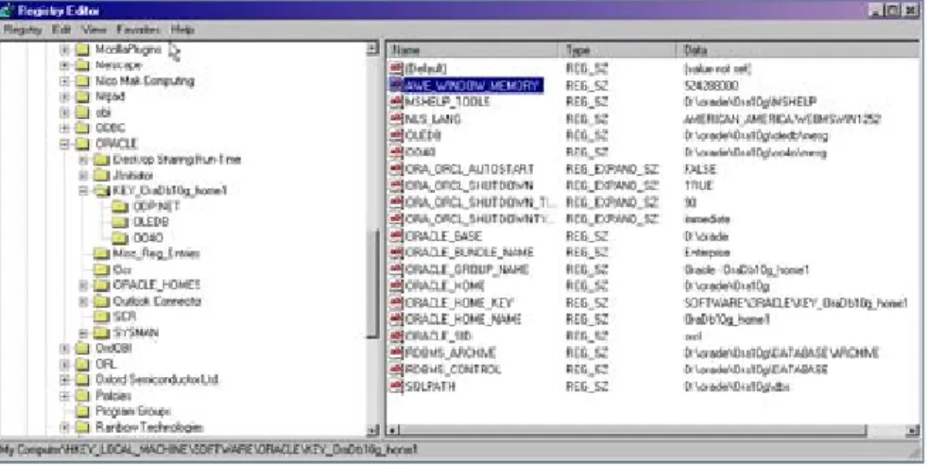This screenshot has height=465, width=928.
Task: Collapse the ORACLE key
Action: [x=65, y=144]
